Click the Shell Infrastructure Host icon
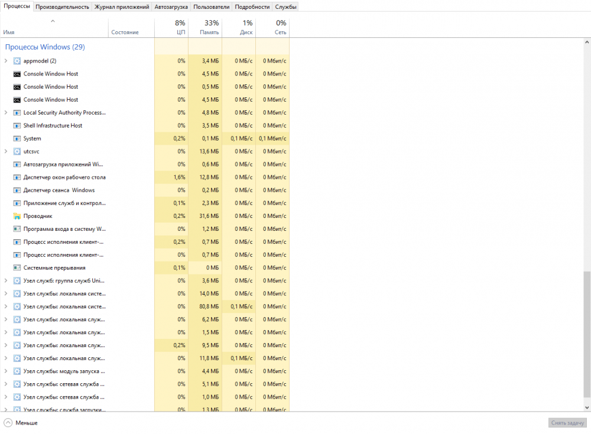This screenshot has width=591, height=434. pos(17,126)
